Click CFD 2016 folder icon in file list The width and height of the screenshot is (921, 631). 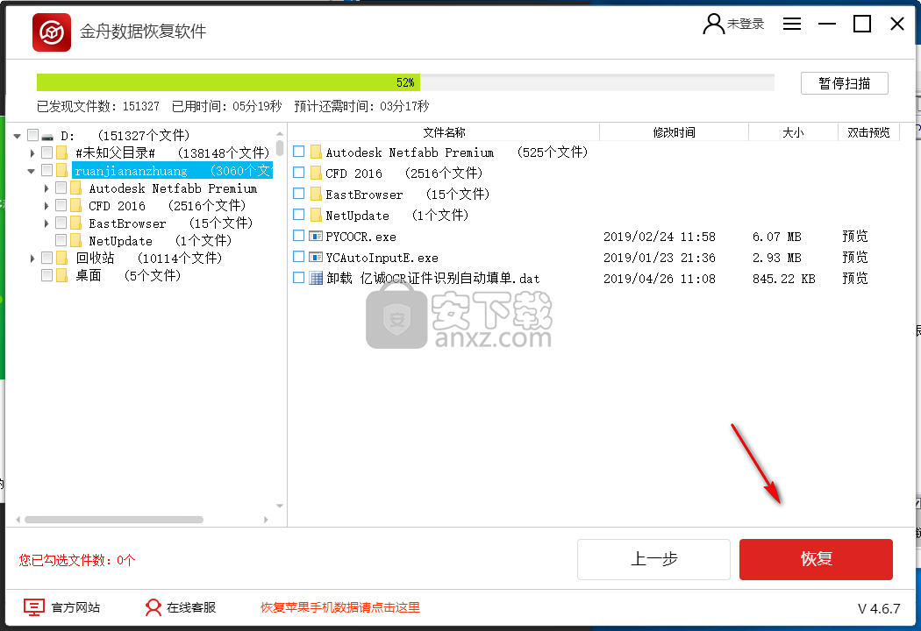point(316,174)
